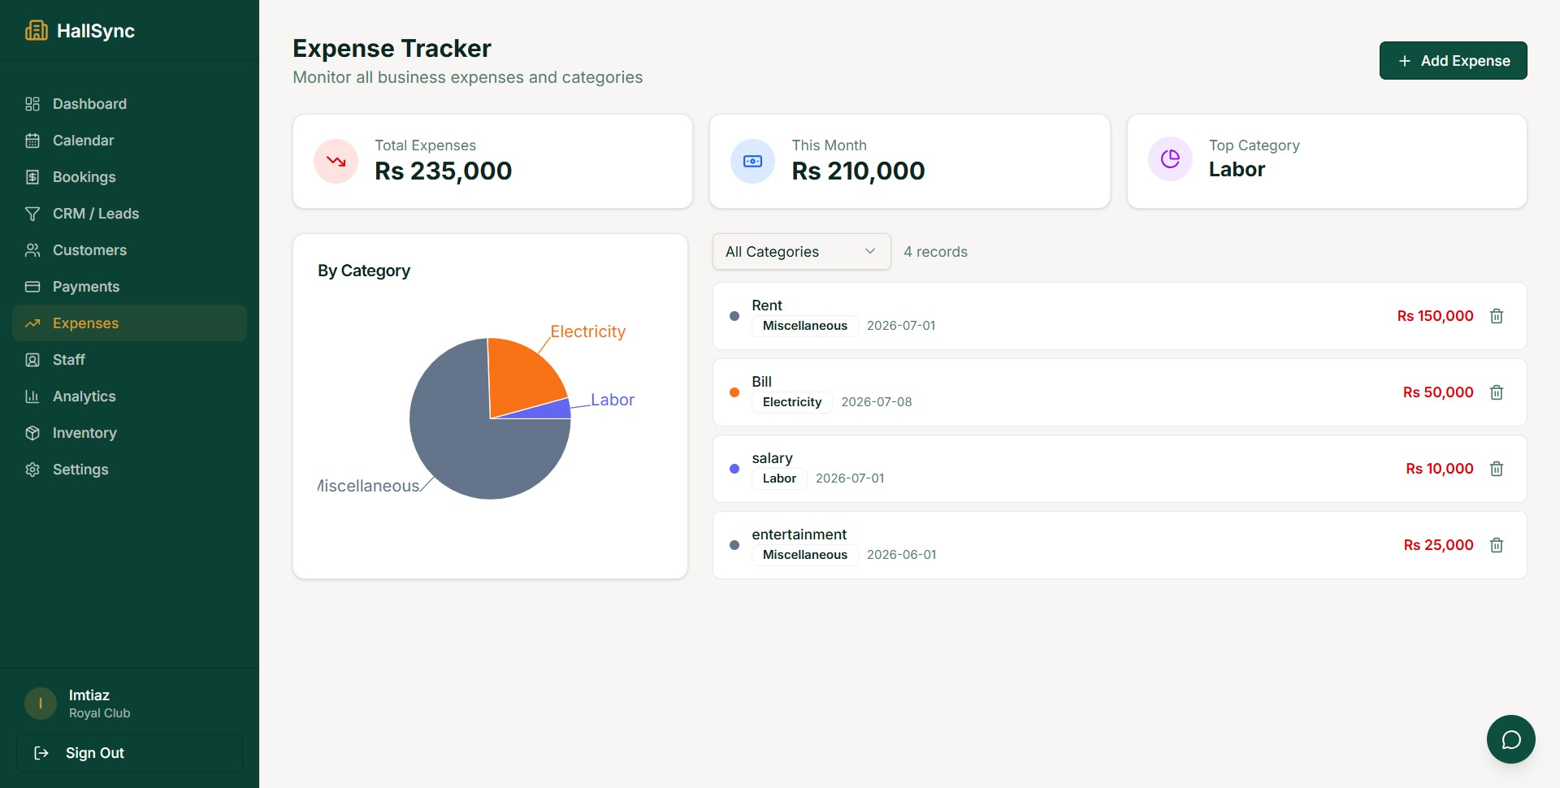Click the date 2026-07-08

pyautogui.click(x=876, y=402)
